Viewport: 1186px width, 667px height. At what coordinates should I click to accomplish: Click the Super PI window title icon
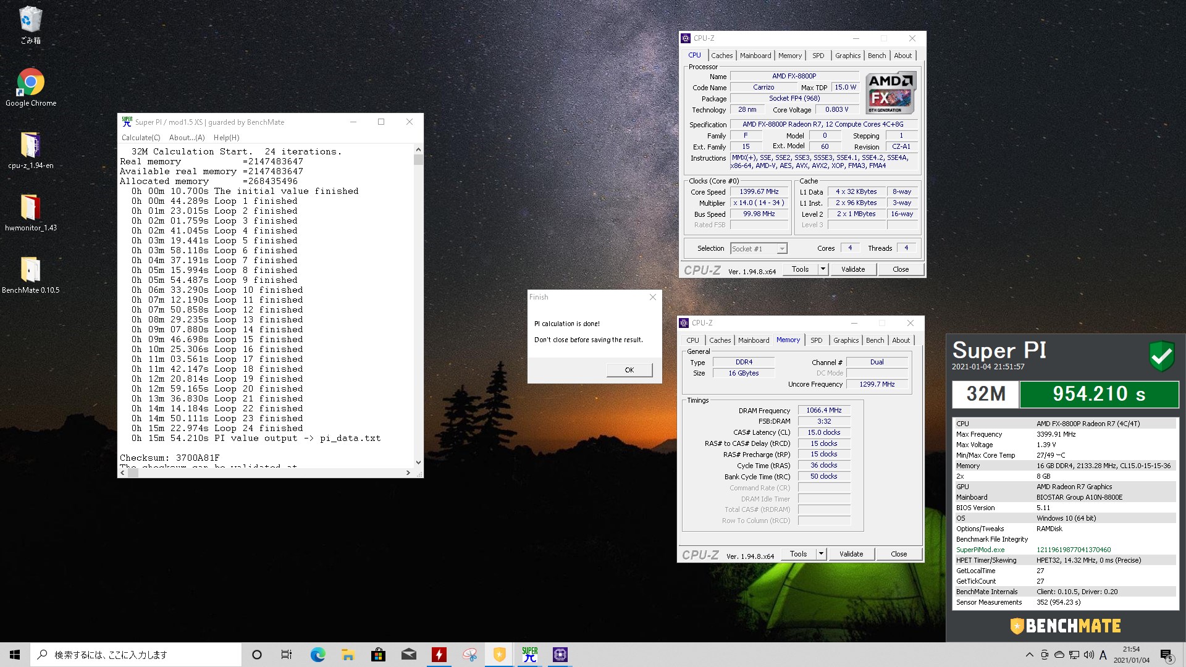tap(127, 122)
